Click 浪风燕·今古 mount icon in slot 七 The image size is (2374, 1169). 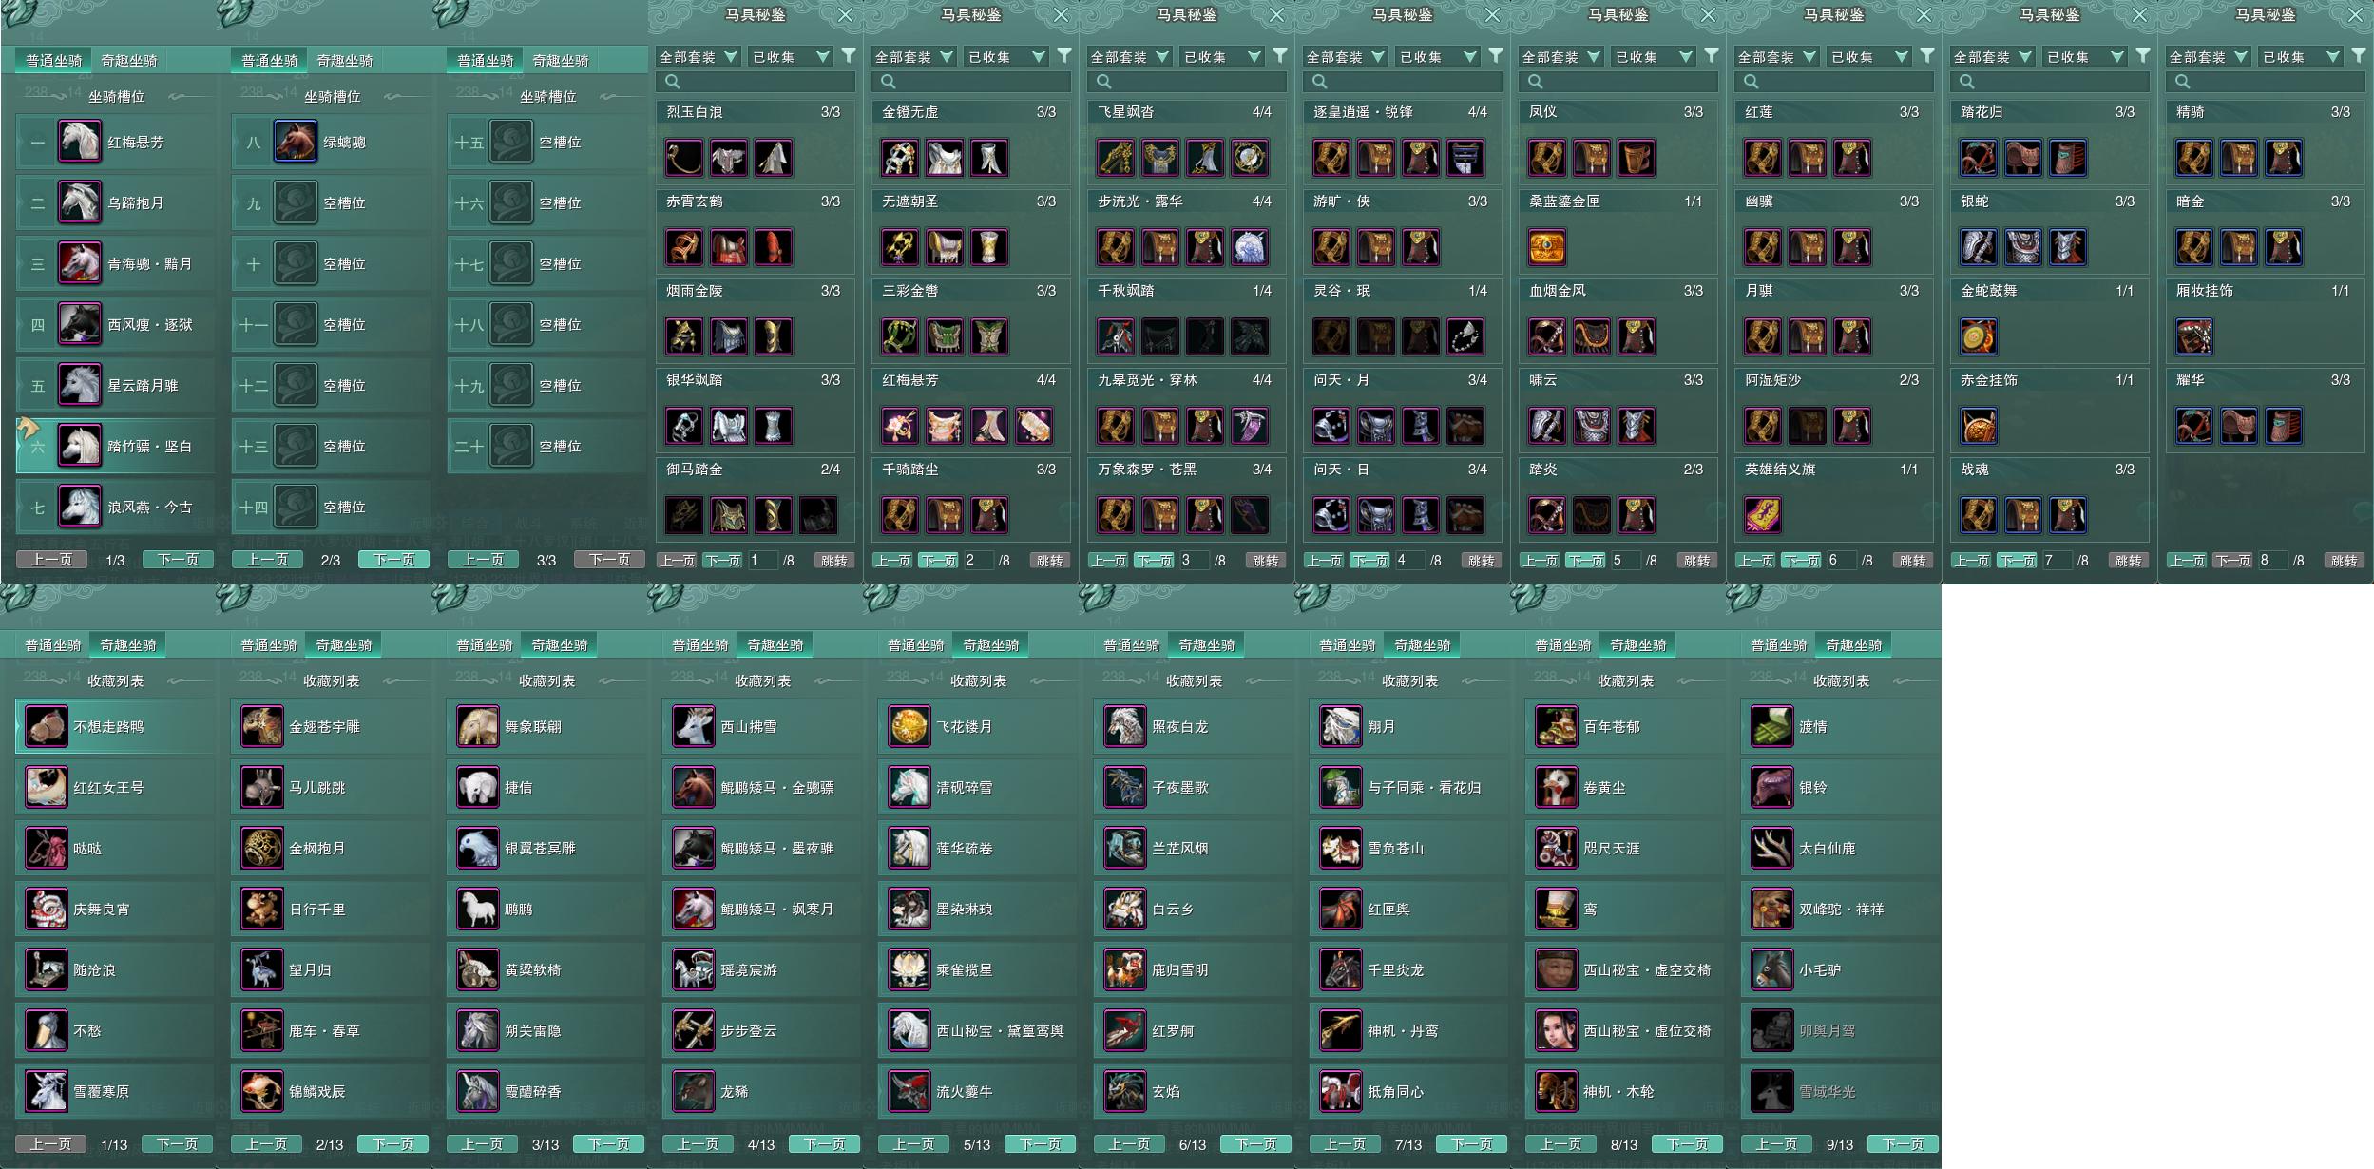click(79, 507)
